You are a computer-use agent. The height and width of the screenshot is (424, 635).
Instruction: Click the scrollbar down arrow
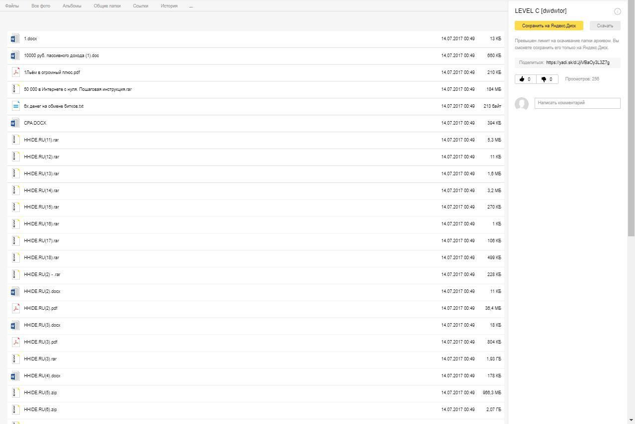[631, 420]
